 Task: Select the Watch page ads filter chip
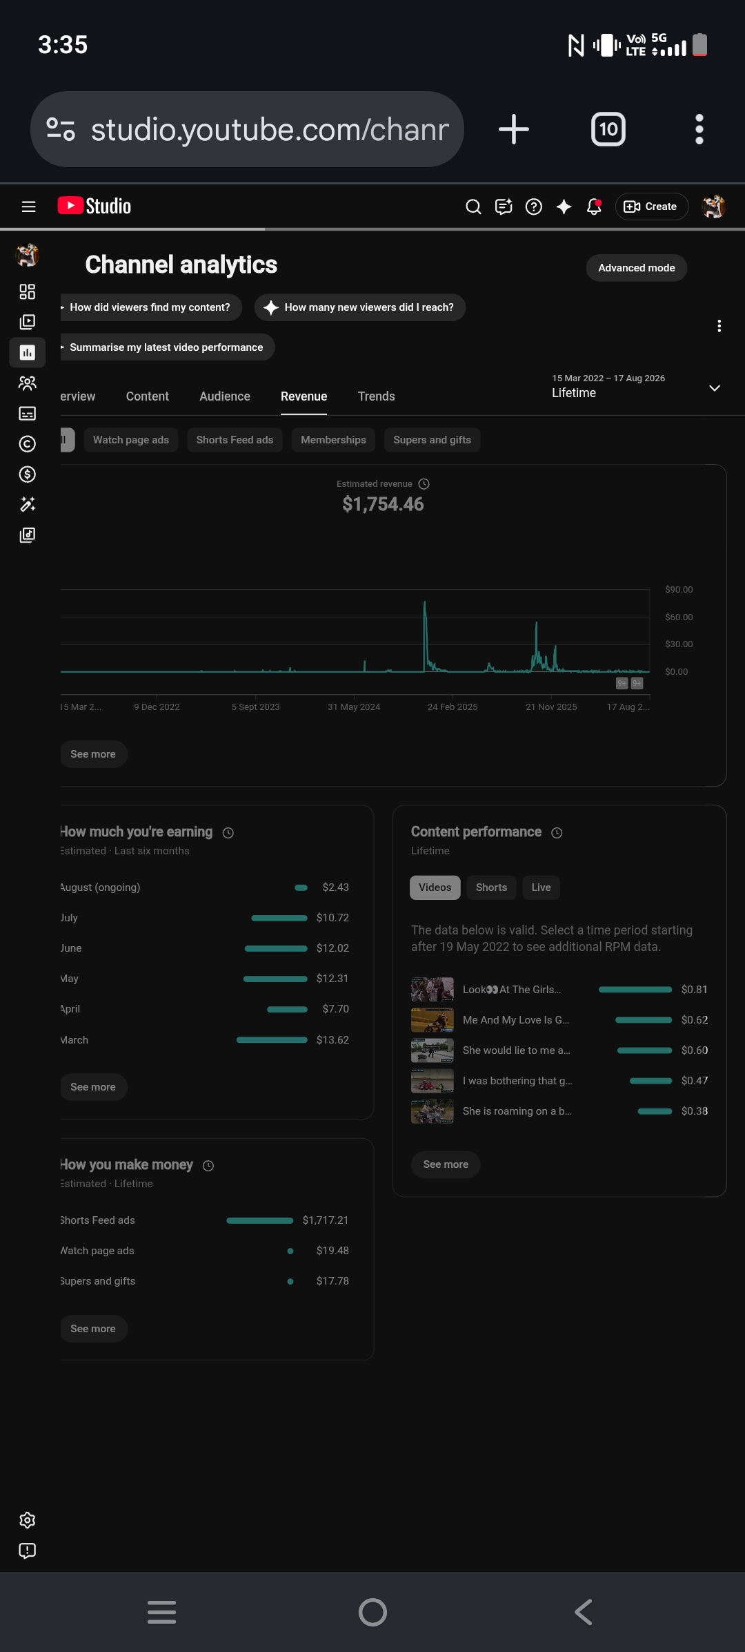[x=131, y=440]
